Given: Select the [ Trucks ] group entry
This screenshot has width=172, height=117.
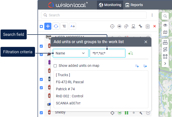Looking at the screenshot, I should 63,75.
